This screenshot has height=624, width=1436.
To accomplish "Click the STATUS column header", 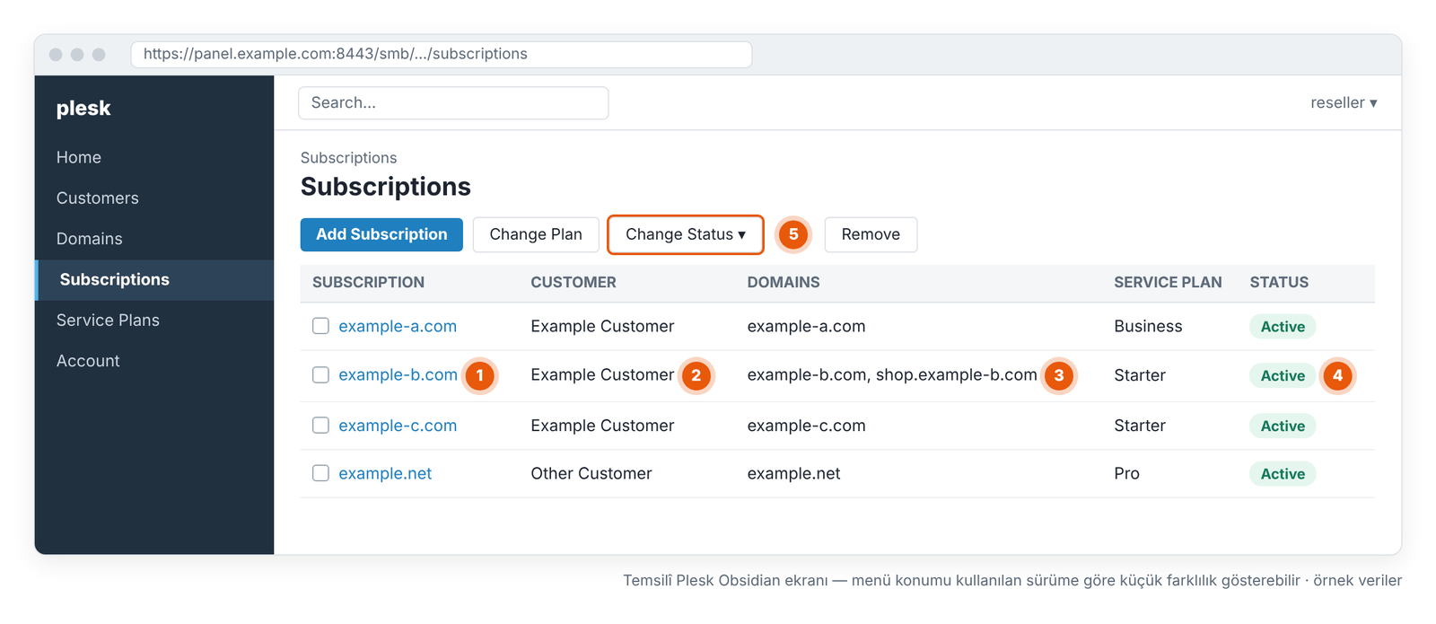I will [x=1279, y=282].
